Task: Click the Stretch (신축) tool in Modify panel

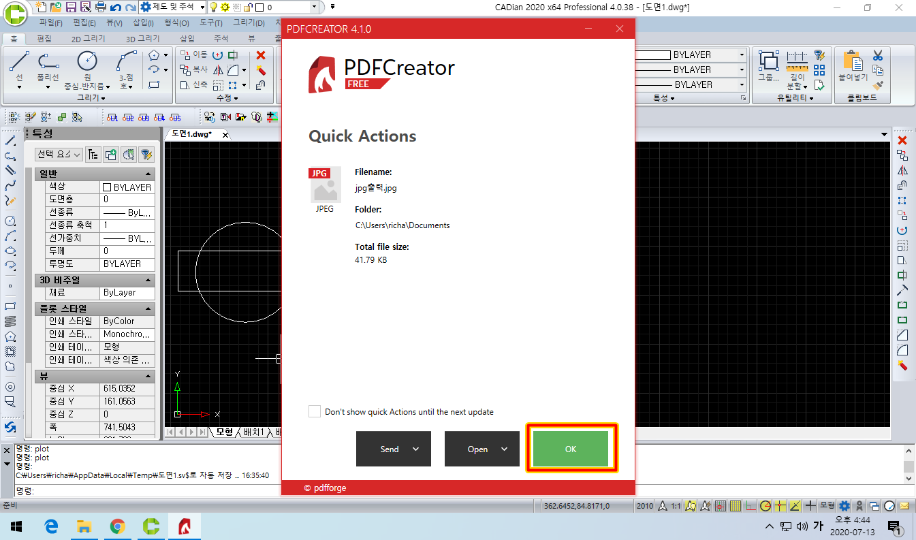Action: coord(193,84)
